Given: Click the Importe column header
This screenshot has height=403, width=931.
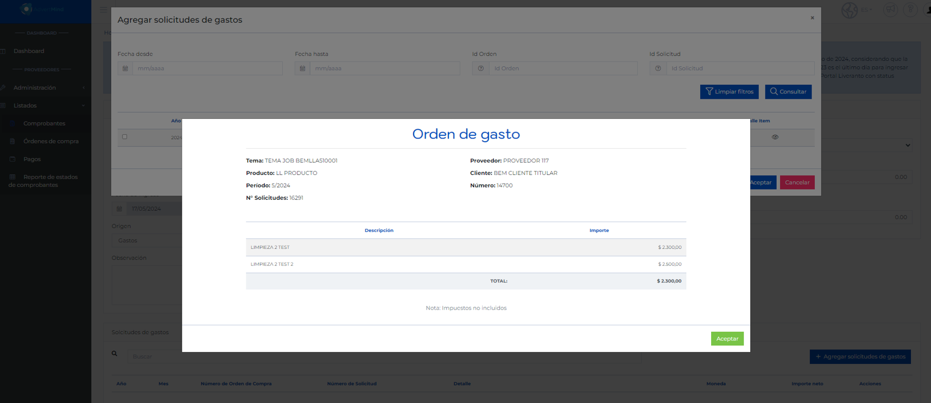Looking at the screenshot, I should tap(599, 230).
